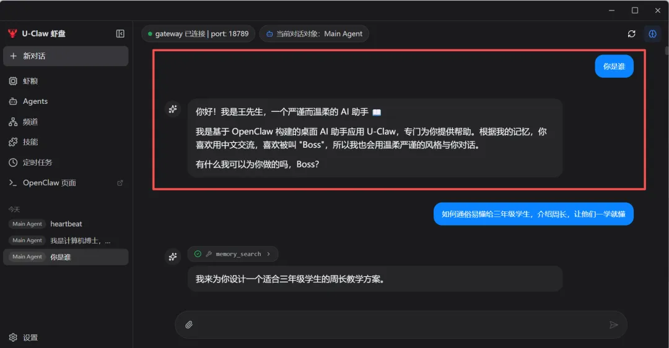Open 设置 settings
The image size is (669, 348).
(66, 337)
